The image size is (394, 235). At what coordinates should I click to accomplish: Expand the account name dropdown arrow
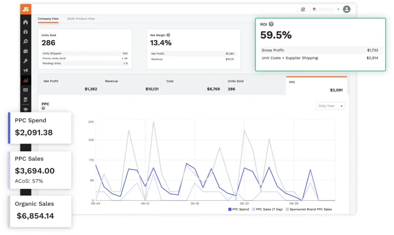pyautogui.click(x=338, y=9)
